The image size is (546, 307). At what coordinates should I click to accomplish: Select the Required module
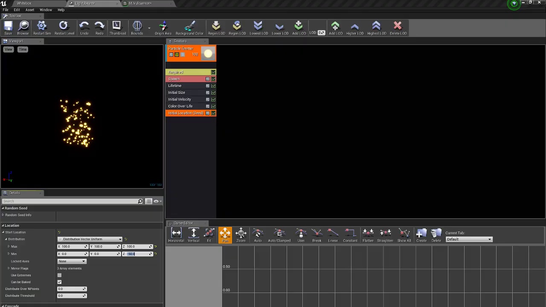click(x=191, y=72)
